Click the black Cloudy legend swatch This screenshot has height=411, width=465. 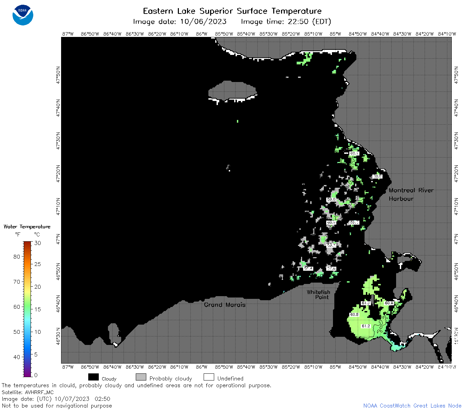coord(93,377)
